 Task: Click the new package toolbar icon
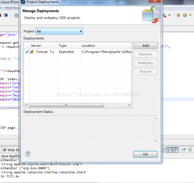[178, 15]
